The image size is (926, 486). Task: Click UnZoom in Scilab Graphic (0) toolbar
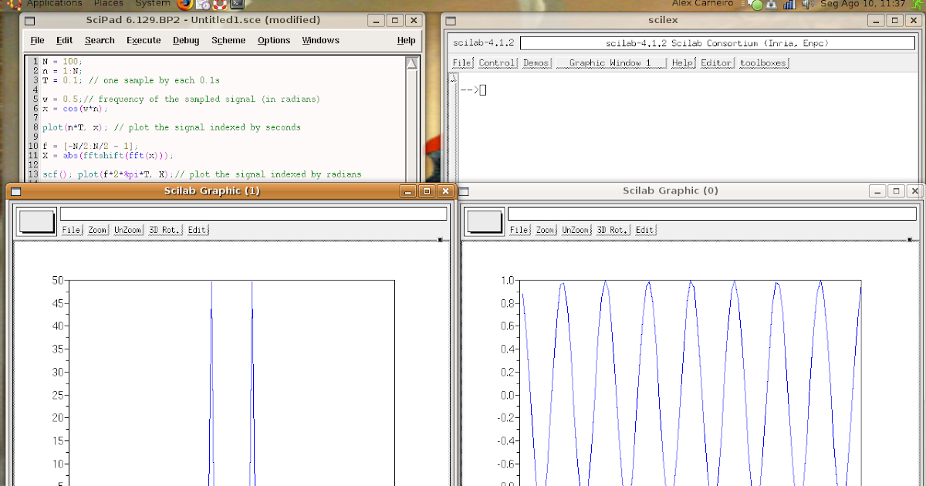(575, 229)
